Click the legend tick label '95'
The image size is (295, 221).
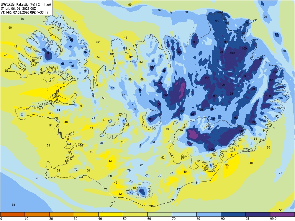[247, 219]
